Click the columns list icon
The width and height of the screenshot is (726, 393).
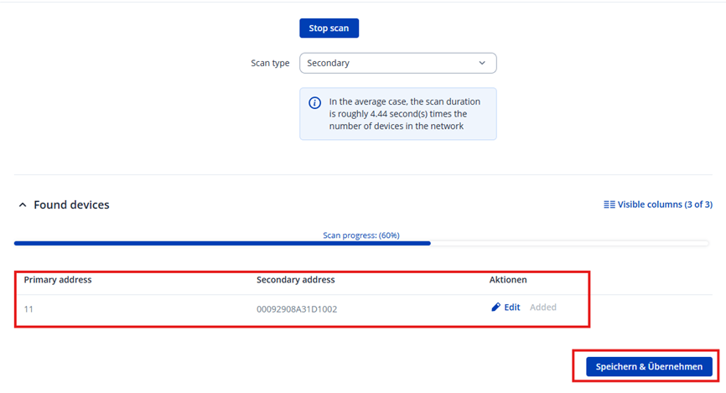609,204
